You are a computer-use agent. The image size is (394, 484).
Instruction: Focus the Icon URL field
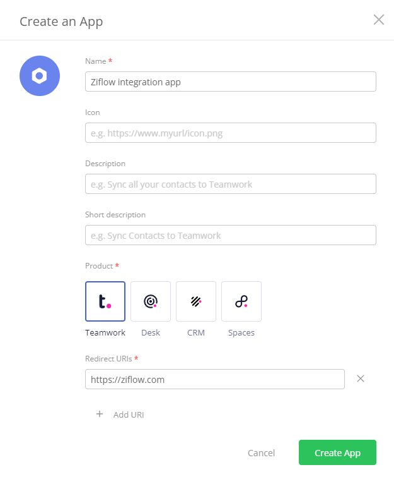pos(230,133)
